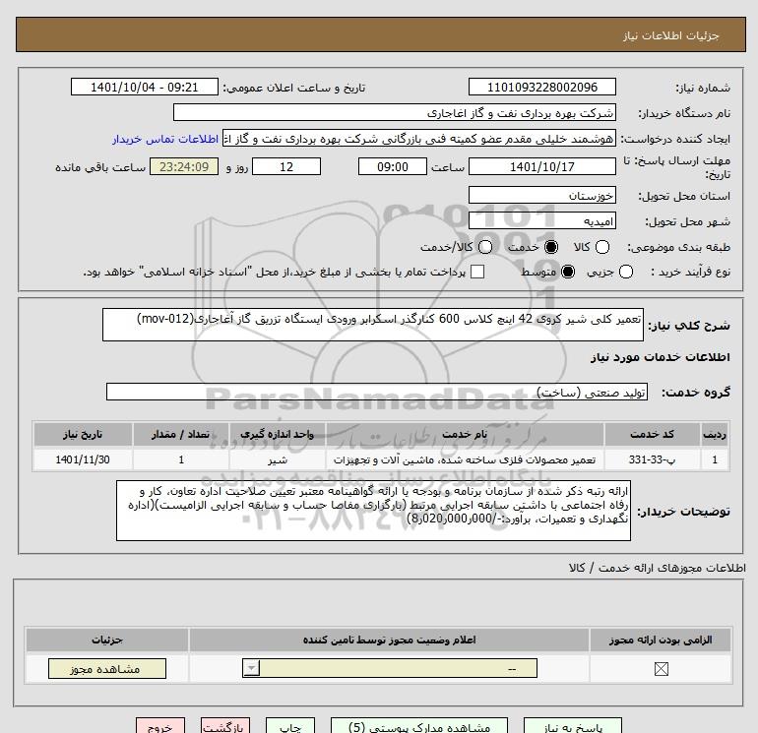This screenshot has width=758, height=733.
Task: Click request creator field
Action: pos(419,138)
